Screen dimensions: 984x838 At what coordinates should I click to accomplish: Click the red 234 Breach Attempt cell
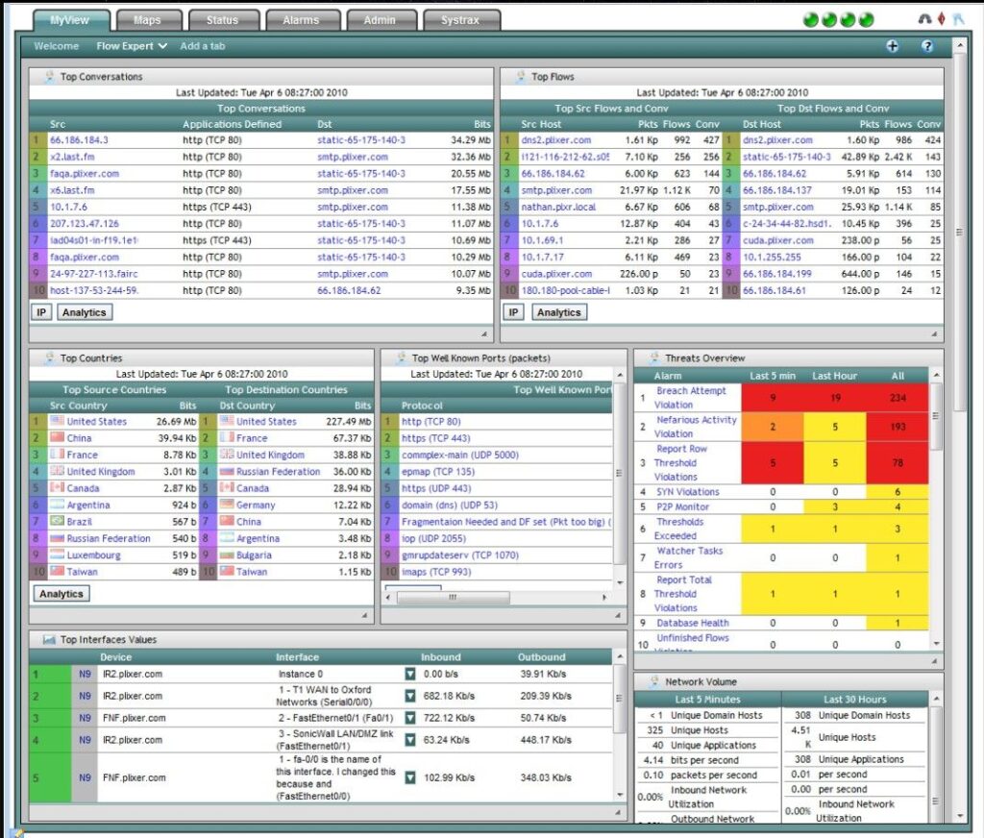(898, 398)
